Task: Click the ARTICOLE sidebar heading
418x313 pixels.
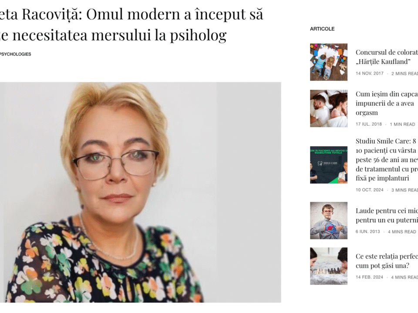Action: click(322, 29)
